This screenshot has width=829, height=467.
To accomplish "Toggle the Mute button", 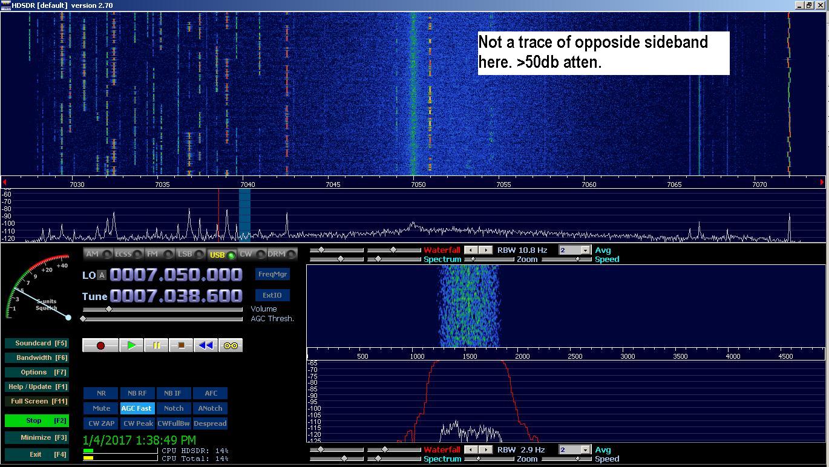I will [101, 408].
